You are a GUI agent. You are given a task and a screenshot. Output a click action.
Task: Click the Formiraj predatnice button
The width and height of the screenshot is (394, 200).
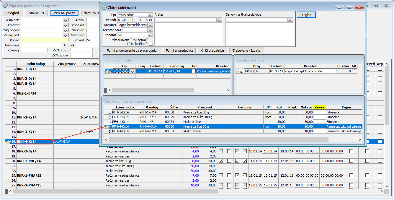[x=180, y=51]
